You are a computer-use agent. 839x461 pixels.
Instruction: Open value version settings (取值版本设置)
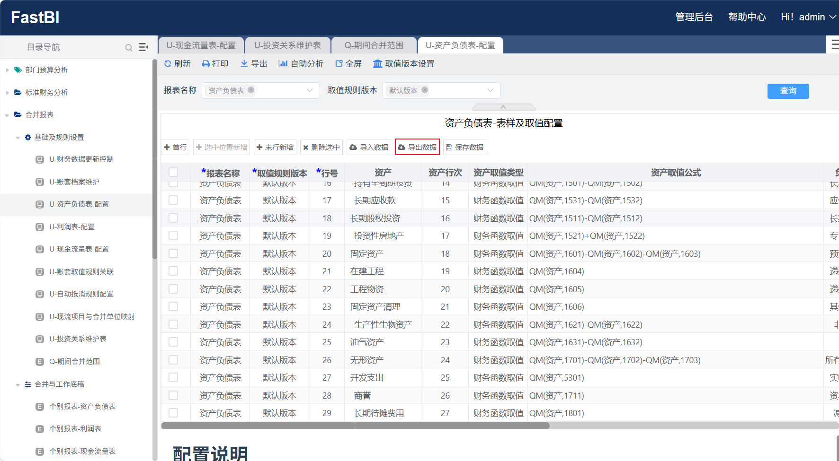click(377, 64)
